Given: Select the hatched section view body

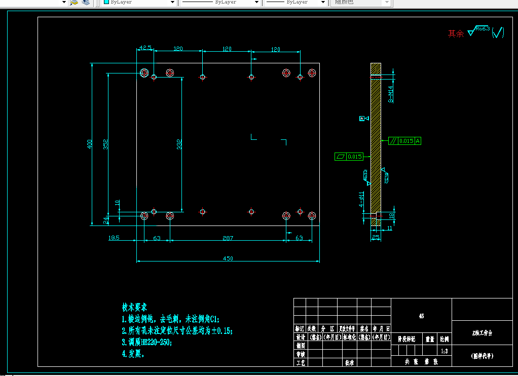Looking at the screenshot, I should tap(376, 144).
